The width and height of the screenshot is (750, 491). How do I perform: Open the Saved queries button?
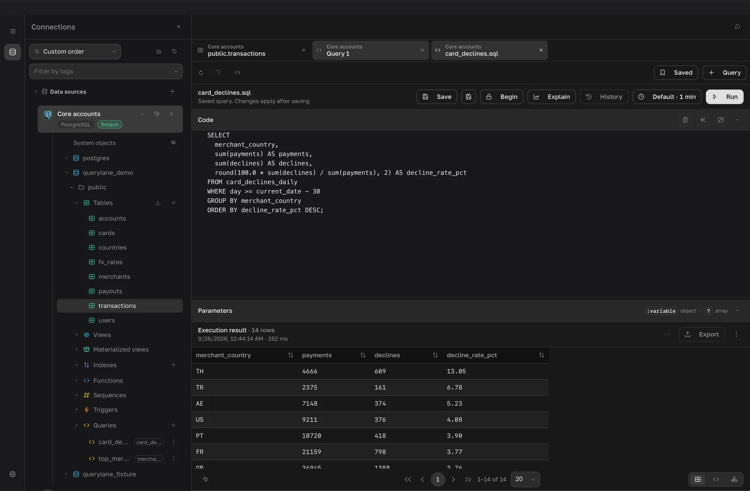[x=676, y=73]
